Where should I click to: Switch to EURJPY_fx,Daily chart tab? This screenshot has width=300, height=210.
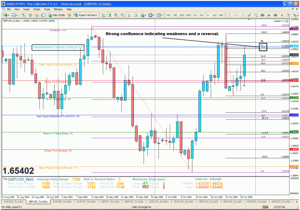tap(86, 201)
